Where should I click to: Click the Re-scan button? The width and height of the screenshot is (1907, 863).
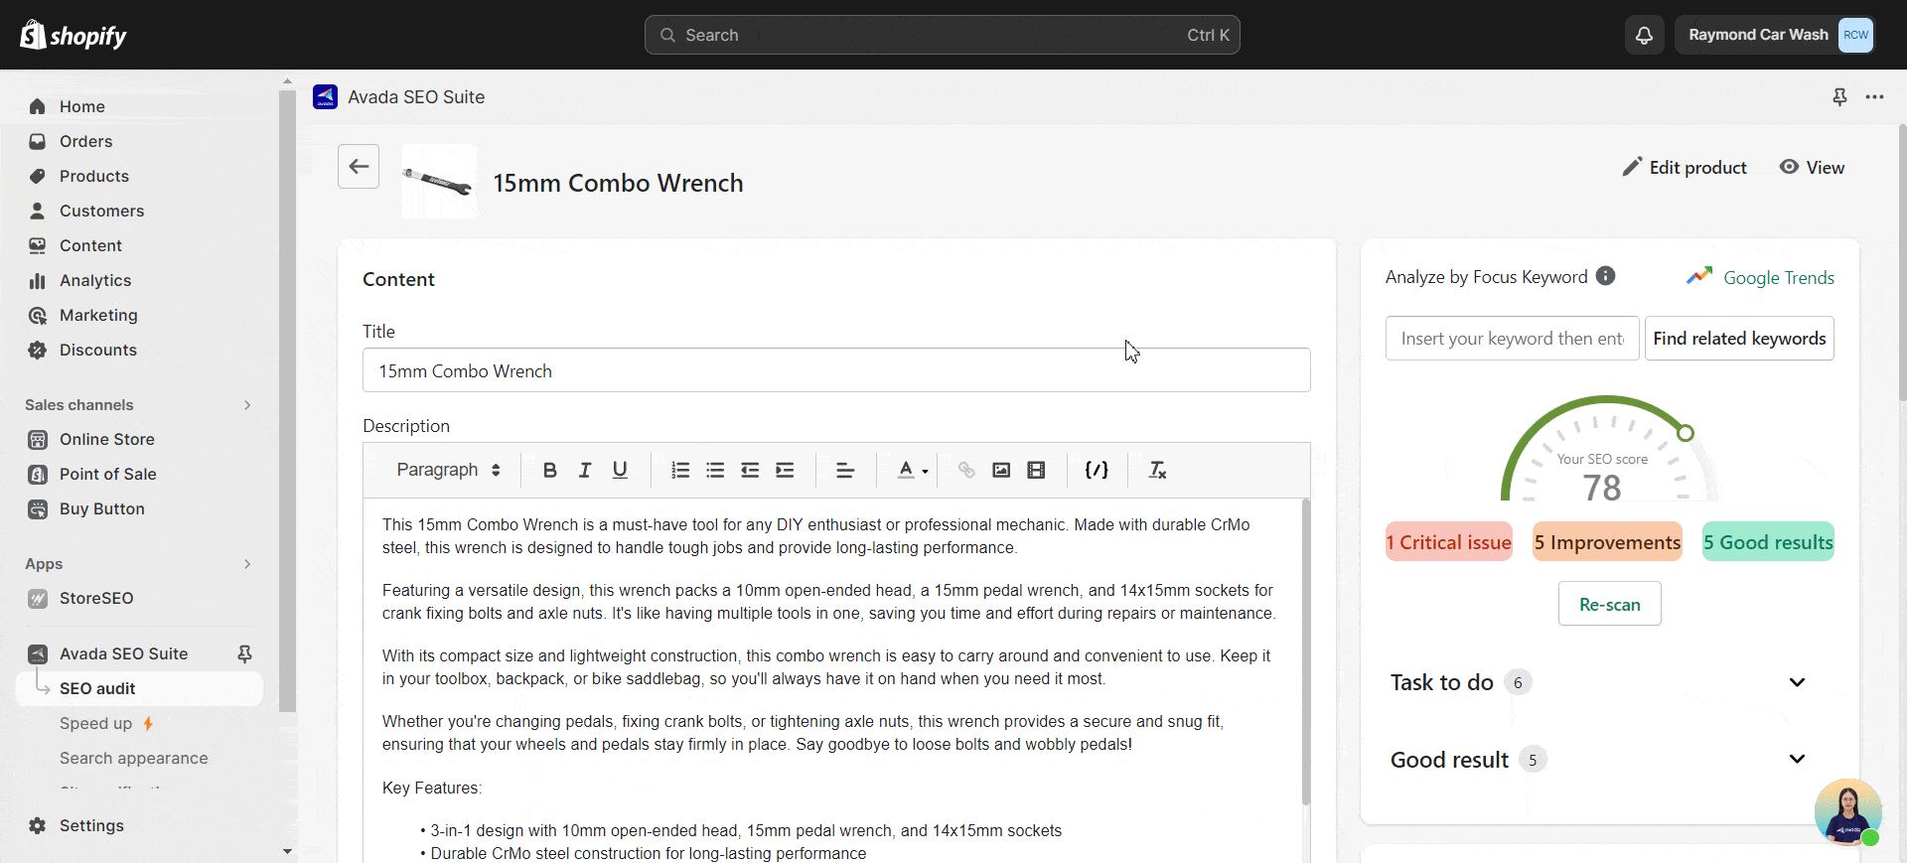(x=1609, y=604)
